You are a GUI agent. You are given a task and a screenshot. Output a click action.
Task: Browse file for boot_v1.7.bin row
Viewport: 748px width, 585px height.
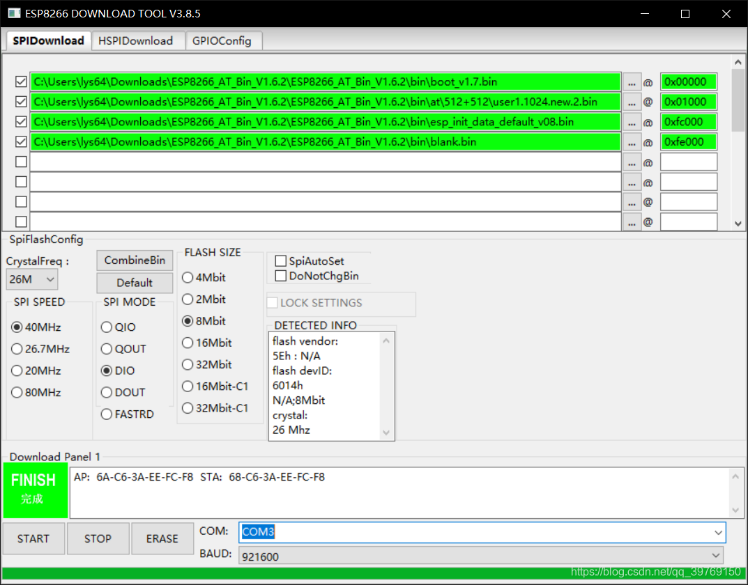point(632,82)
